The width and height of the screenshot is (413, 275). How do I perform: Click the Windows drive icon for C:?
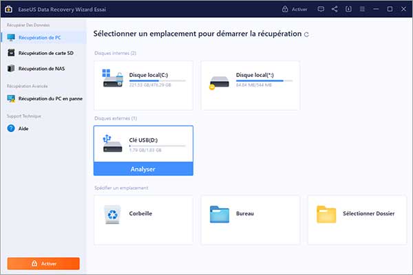point(113,78)
